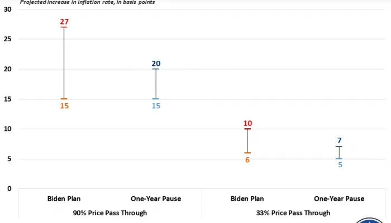Click the red 27 data label
The image size is (391, 223).
64,22
